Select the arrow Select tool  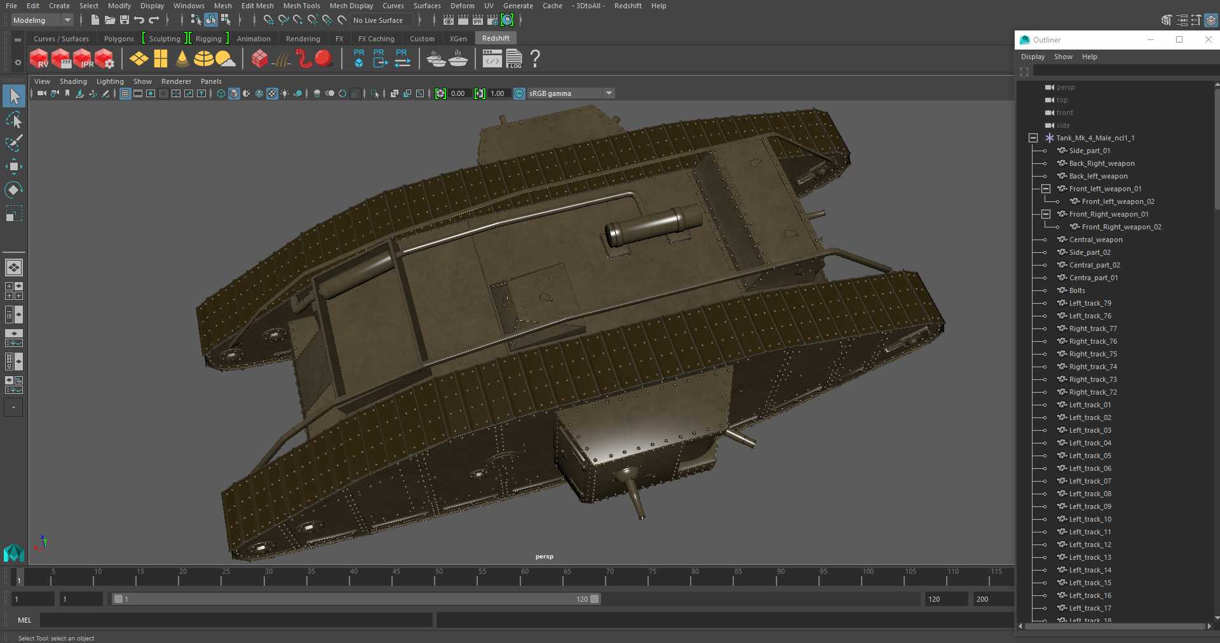coord(14,97)
